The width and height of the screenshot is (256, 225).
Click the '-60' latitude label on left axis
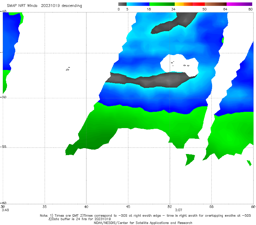point(3,203)
